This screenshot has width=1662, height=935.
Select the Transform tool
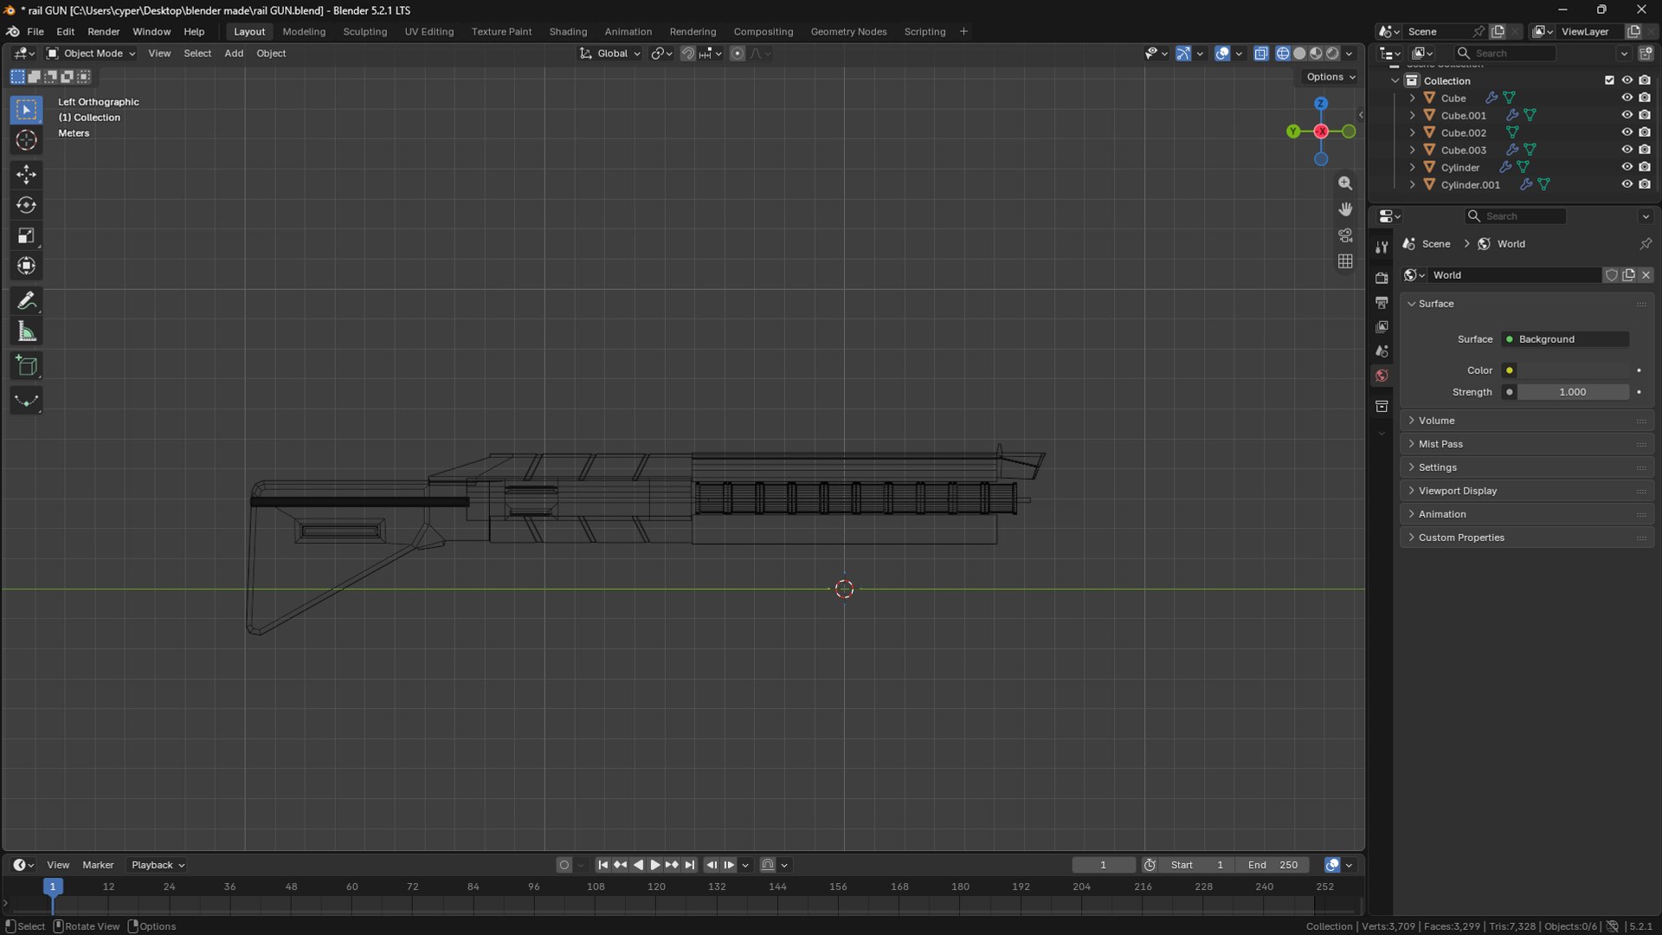(x=26, y=266)
